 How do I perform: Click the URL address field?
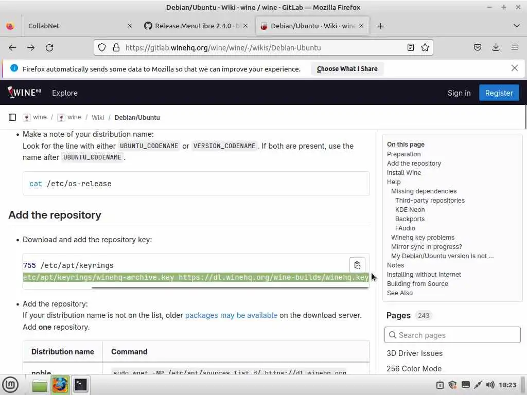263,48
